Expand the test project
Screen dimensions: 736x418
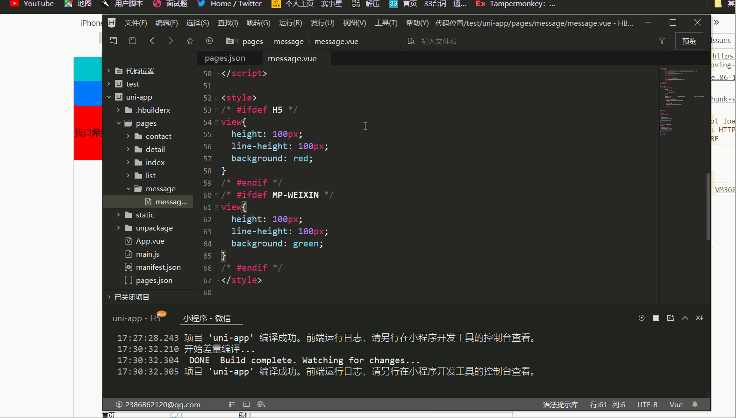click(x=109, y=84)
